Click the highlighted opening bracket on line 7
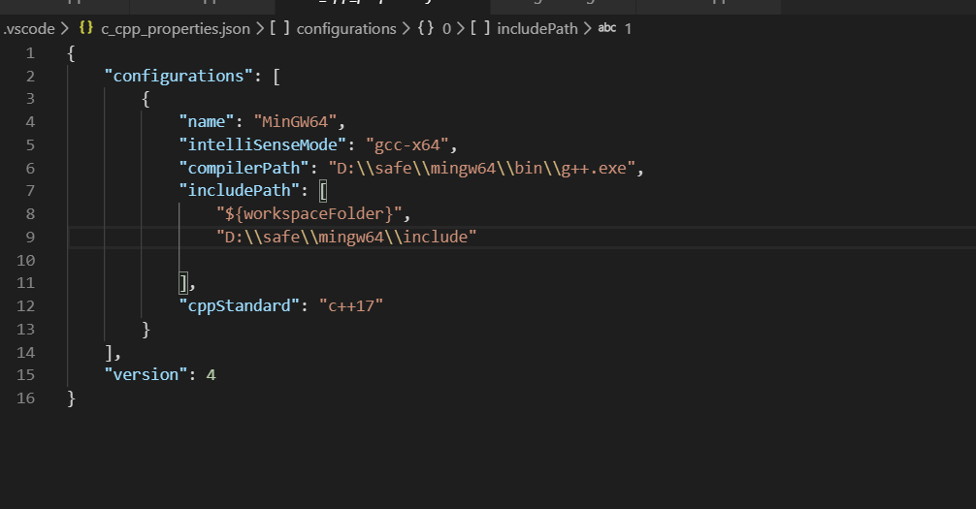Image resolution: width=976 pixels, height=509 pixels. (x=323, y=191)
